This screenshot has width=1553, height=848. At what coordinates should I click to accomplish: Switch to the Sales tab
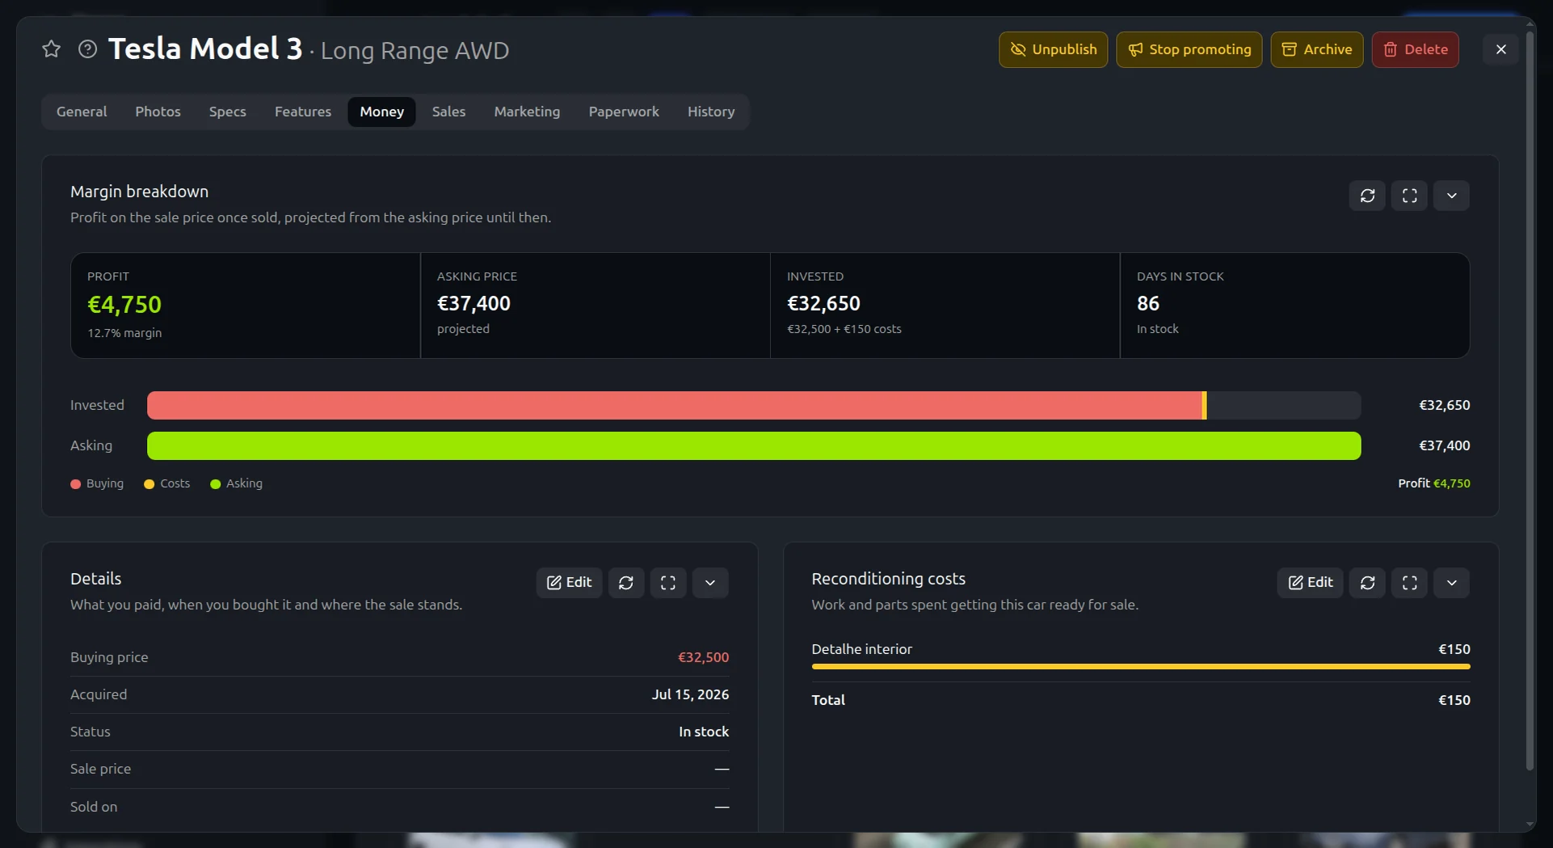[x=448, y=112]
